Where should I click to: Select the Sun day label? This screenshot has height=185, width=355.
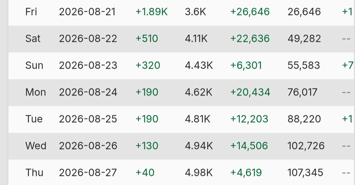pos(34,65)
